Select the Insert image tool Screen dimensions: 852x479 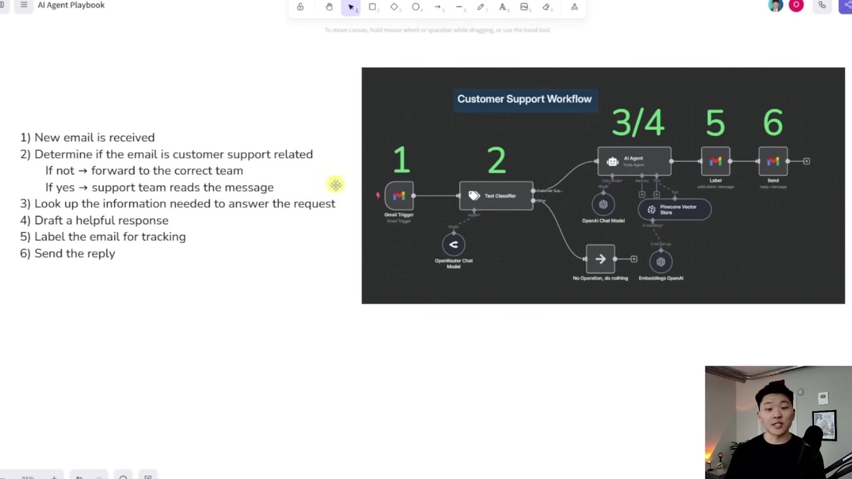(524, 7)
